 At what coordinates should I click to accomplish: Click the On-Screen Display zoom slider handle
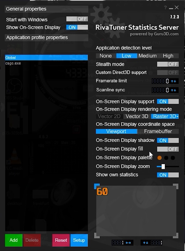(163, 166)
